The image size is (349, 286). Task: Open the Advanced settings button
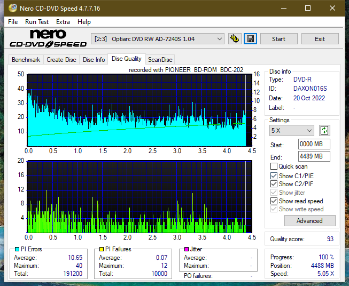tap(309, 221)
